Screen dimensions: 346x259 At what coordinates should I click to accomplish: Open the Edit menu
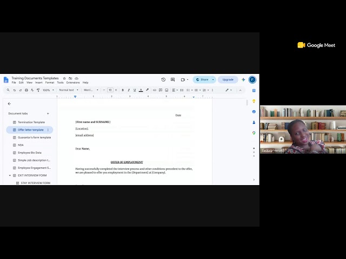point(21,83)
